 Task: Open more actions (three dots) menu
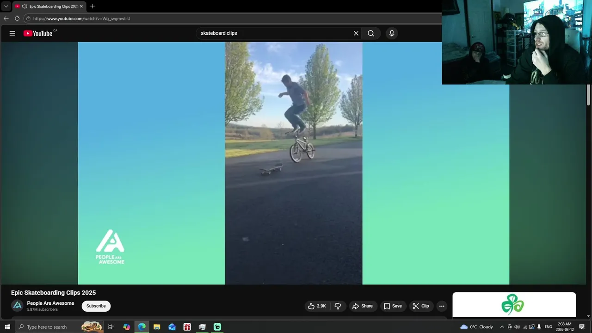point(442,306)
